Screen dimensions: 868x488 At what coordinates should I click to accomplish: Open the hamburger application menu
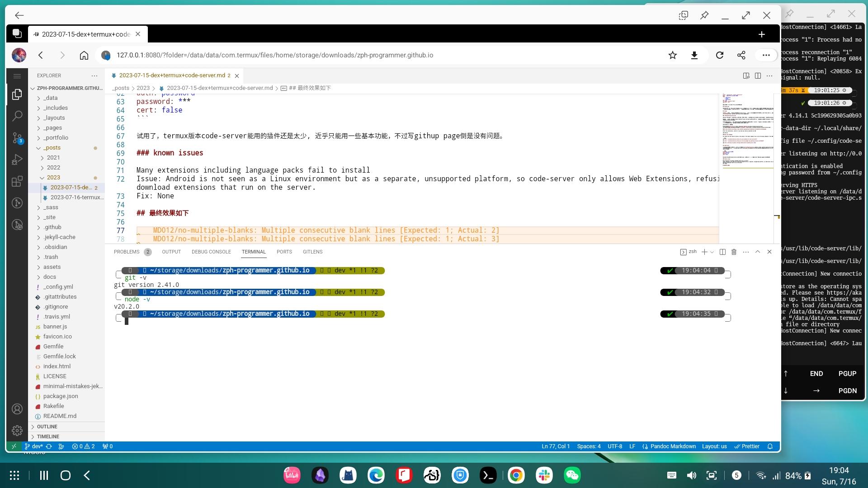click(17, 76)
